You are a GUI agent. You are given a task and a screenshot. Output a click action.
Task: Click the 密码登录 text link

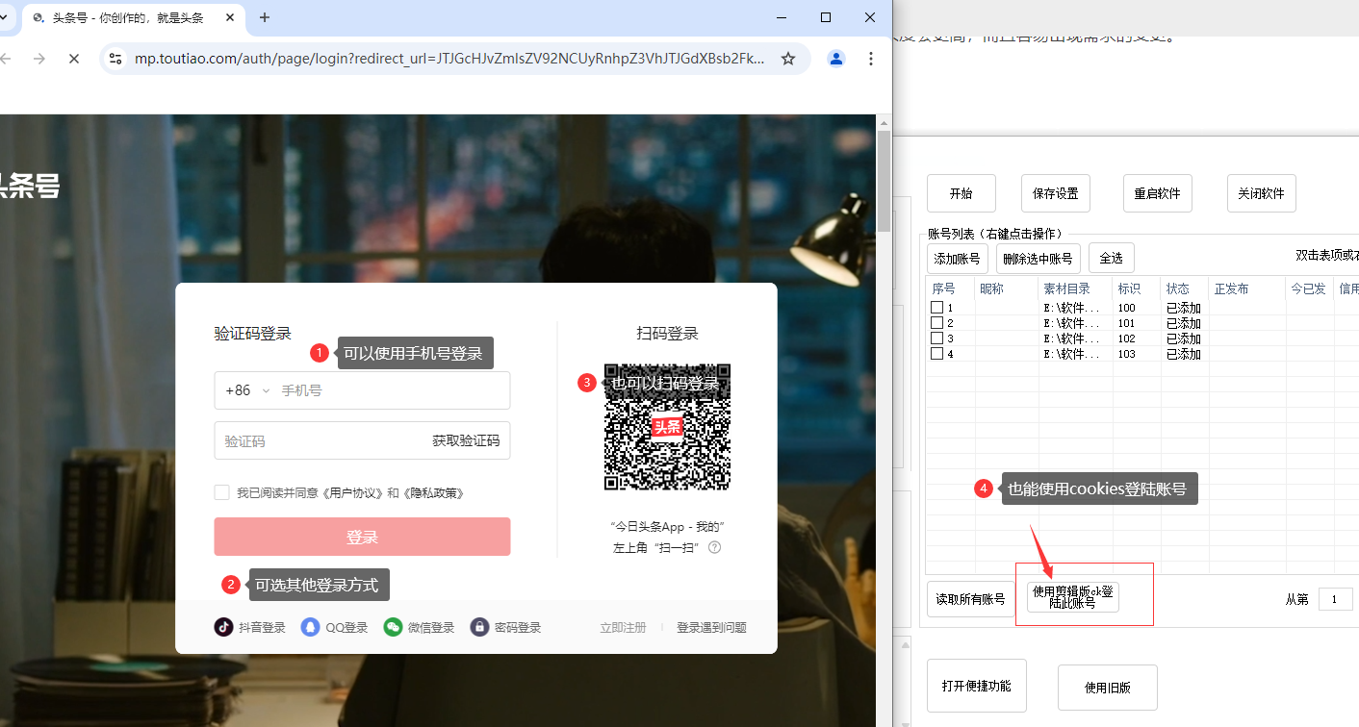coord(518,628)
